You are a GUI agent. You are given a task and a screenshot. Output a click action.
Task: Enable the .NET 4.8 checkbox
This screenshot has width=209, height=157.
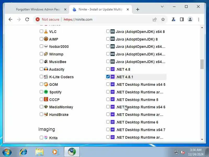point(108,69)
